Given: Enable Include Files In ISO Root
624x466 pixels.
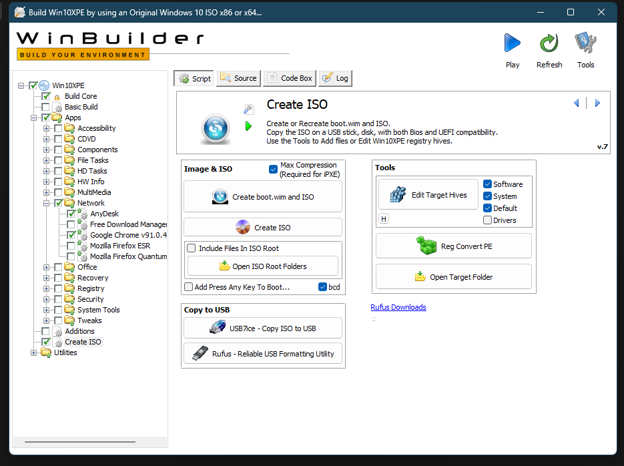Looking at the screenshot, I should pyautogui.click(x=192, y=248).
